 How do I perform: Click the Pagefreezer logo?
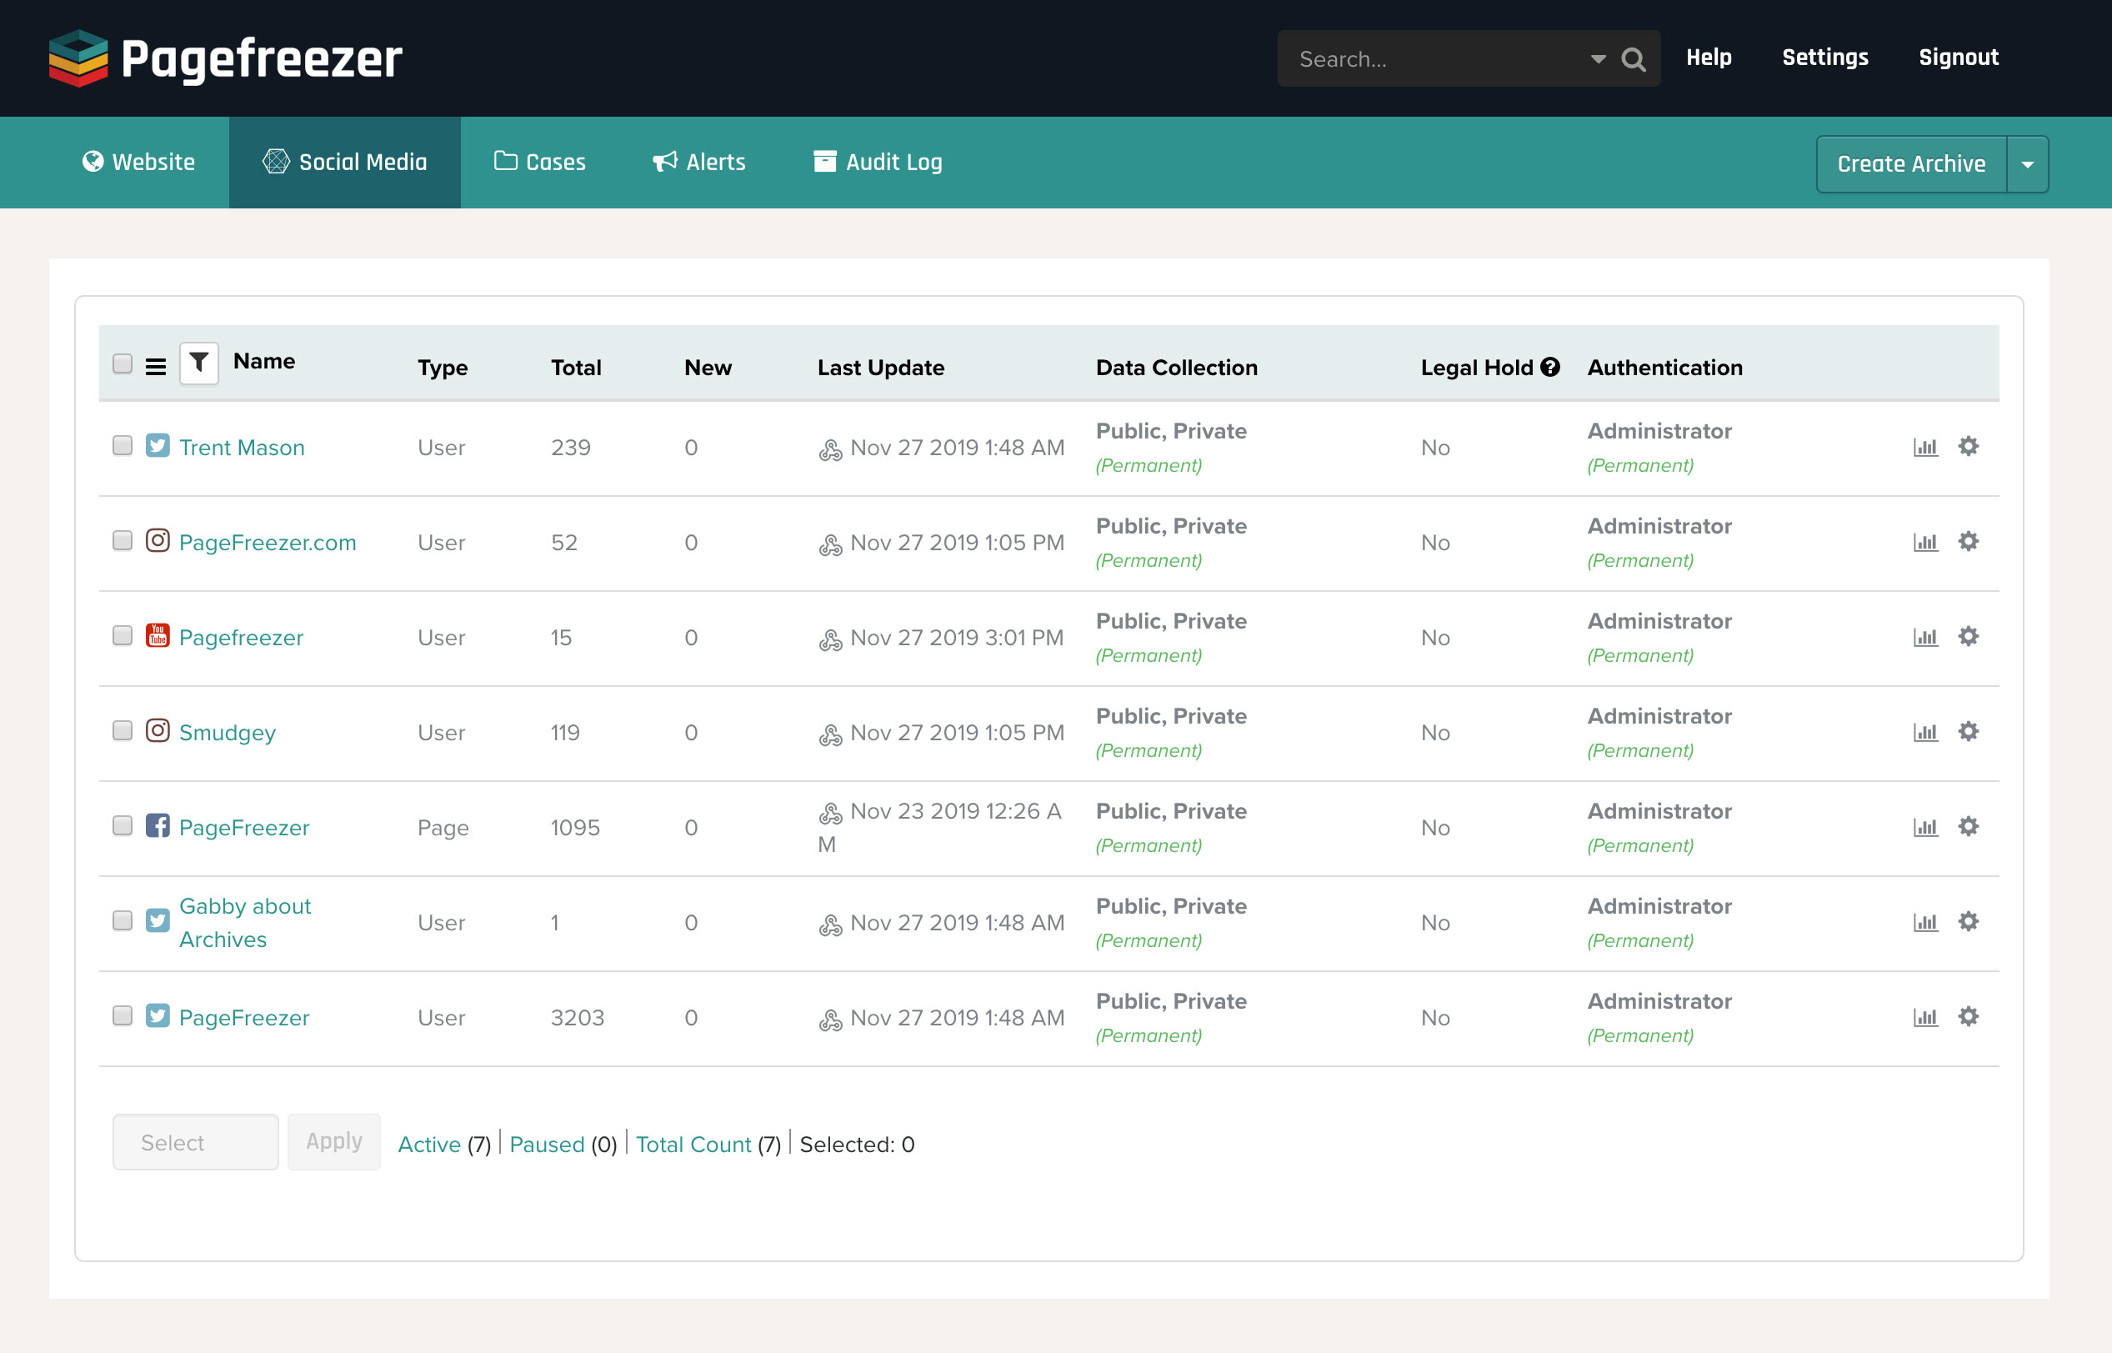(x=226, y=59)
